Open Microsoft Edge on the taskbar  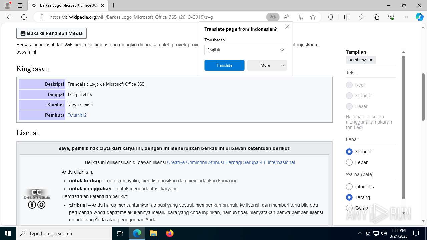tap(137, 233)
